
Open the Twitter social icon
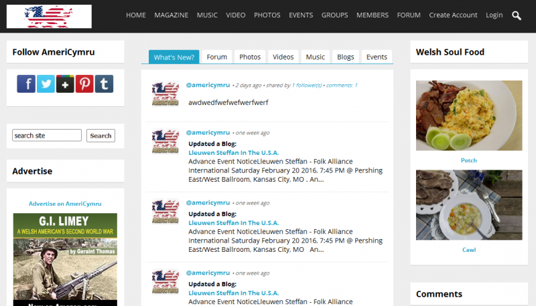(x=46, y=84)
